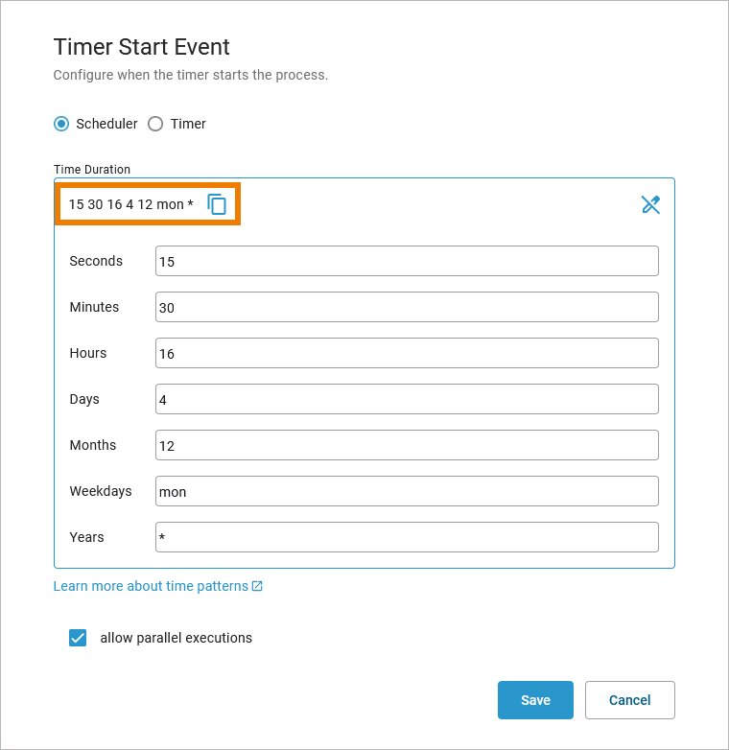729x750 pixels.
Task: Focus the Minutes field showing 30
Action: pyautogui.click(x=407, y=307)
